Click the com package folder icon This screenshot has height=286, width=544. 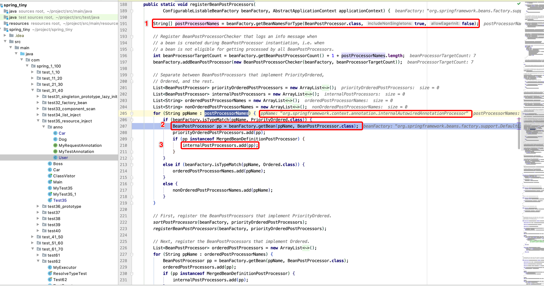coord(28,60)
